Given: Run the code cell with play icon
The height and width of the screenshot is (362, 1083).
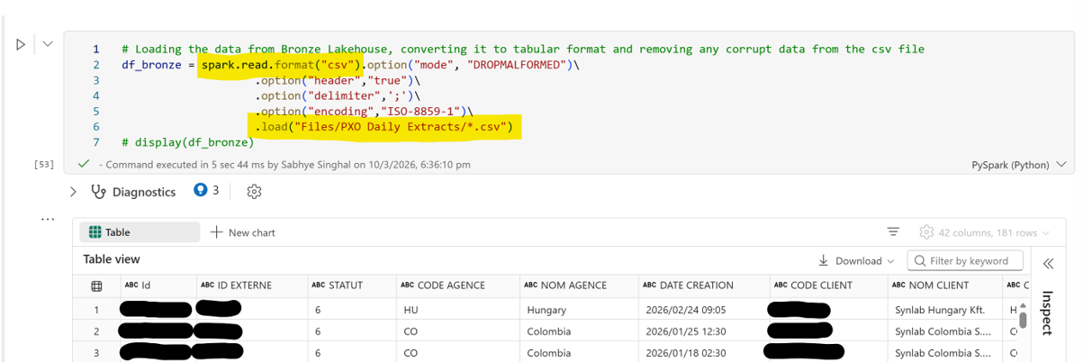Looking at the screenshot, I should point(22,44).
